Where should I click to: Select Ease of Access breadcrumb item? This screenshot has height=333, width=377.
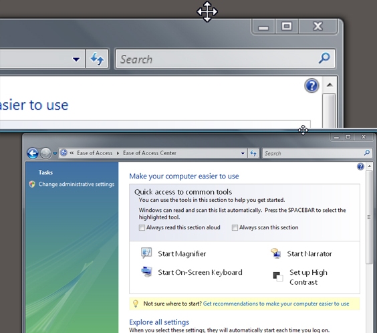click(94, 153)
